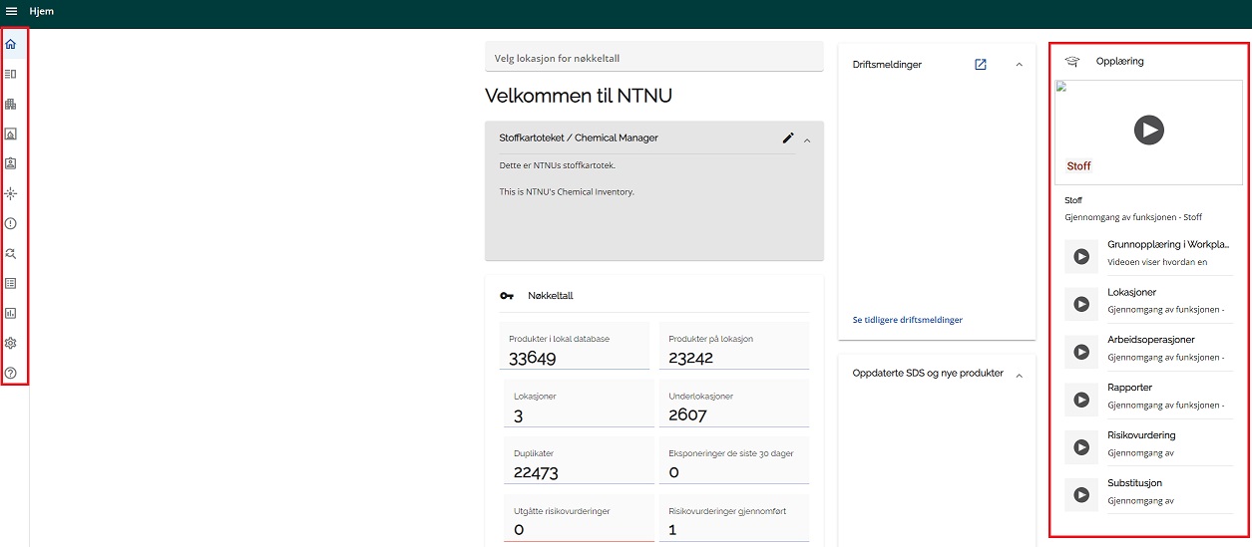The image size is (1252, 547).
Task: Play the Stoff training video thumbnail
Action: tap(1148, 130)
